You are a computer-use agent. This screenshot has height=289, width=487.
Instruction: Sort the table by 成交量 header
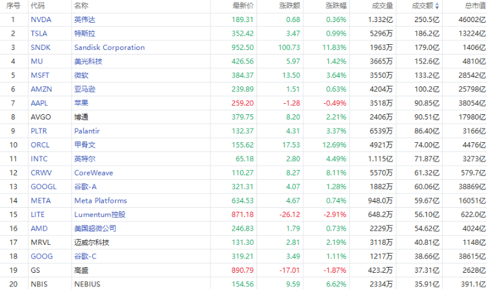click(x=382, y=6)
